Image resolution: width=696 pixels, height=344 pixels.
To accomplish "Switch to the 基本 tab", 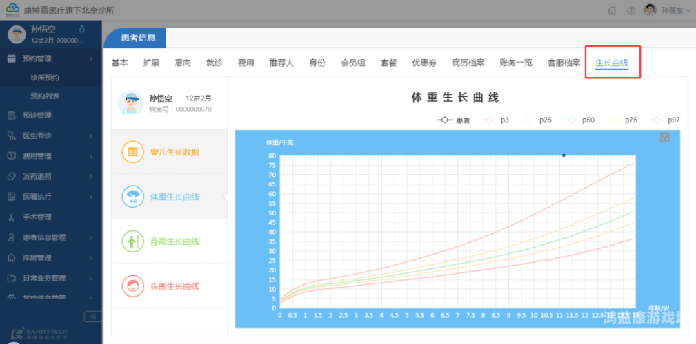I will 119,63.
